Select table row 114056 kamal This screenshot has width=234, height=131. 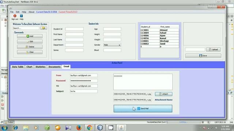pos(159,38)
